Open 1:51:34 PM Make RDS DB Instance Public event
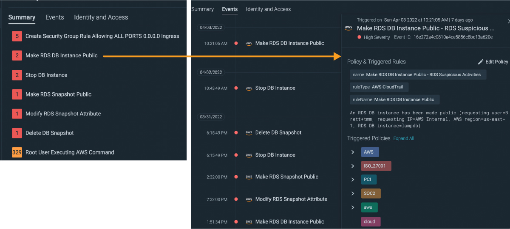 coord(289,222)
